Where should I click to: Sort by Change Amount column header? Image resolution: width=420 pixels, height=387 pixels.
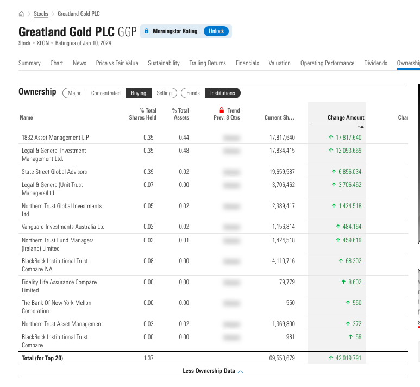(x=346, y=117)
